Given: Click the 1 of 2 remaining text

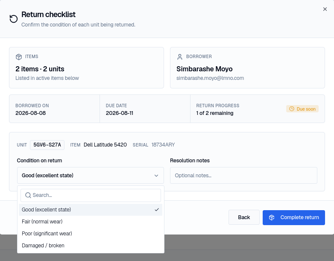Looking at the screenshot, I should click(x=215, y=113).
